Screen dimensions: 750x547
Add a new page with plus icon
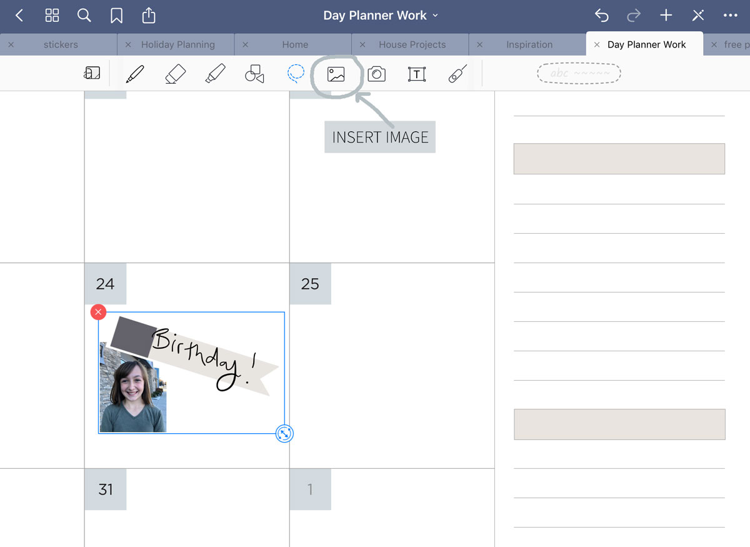666,16
